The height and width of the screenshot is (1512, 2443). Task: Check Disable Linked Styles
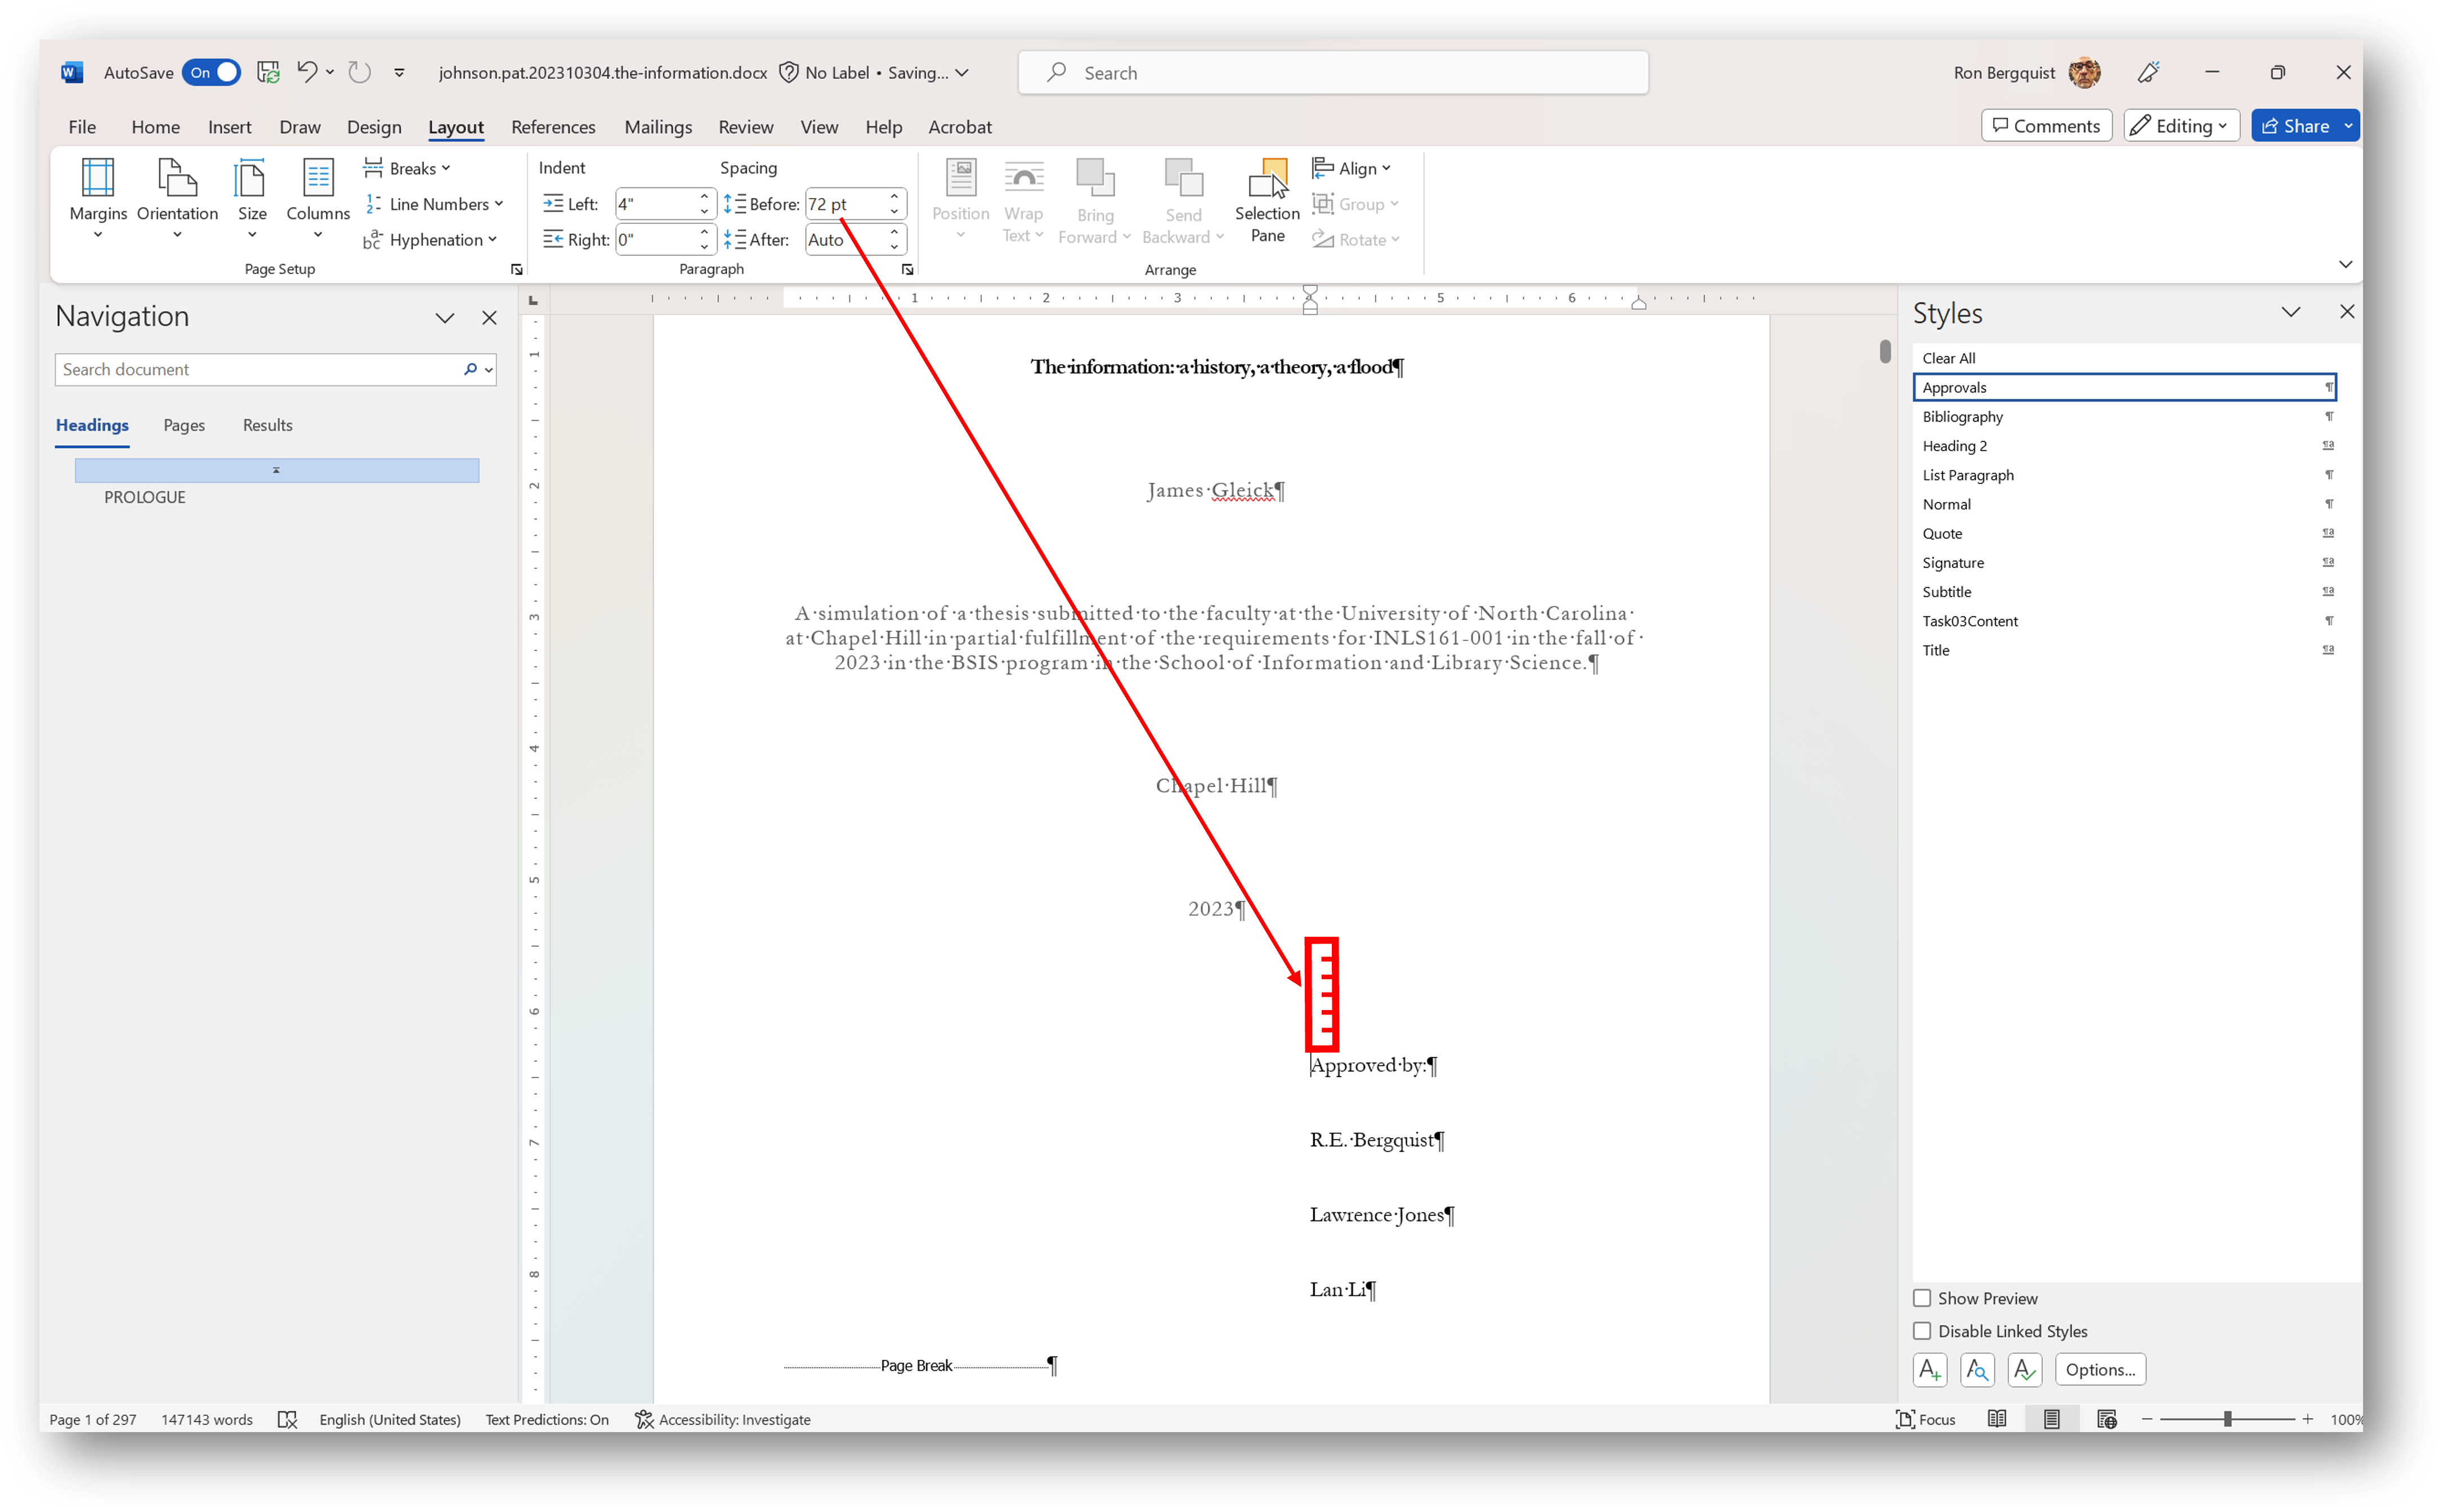pos(1922,1331)
